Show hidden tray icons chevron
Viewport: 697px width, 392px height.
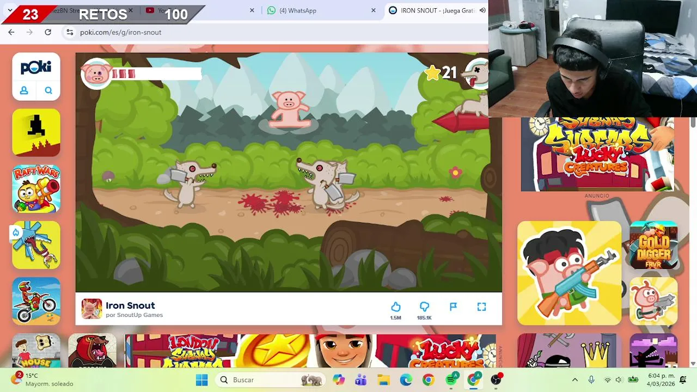tap(574, 379)
